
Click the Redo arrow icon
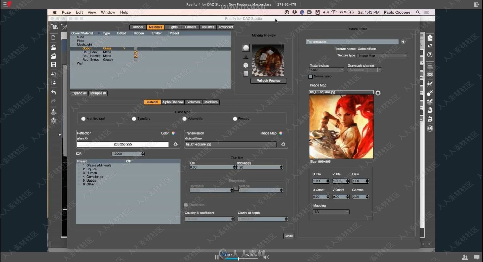coord(53,101)
